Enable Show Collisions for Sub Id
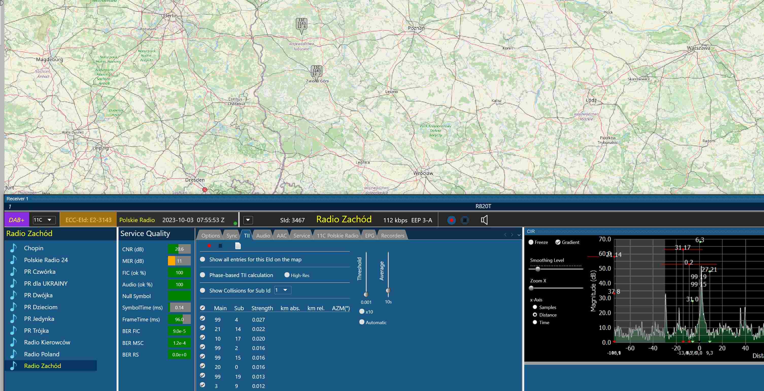764x391 pixels. click(x=202, y=290)
